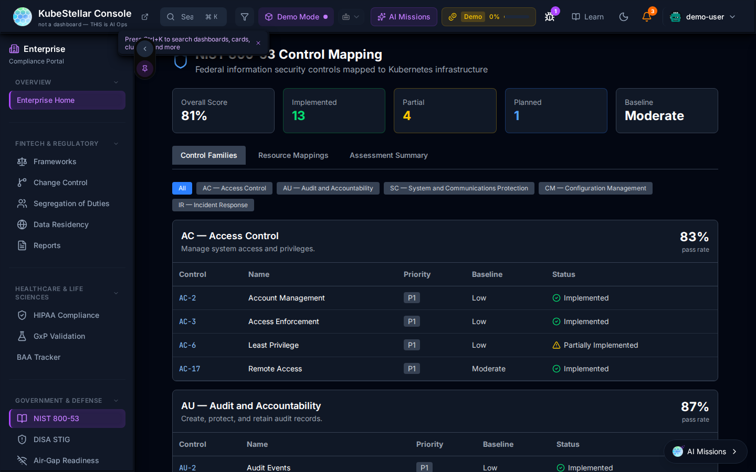756x472 pixels.
Task: Toggle dark mode with moon icon
Action: pos(624,17)
